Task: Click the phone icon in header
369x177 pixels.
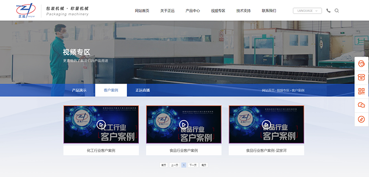Action: pos(328,11)
